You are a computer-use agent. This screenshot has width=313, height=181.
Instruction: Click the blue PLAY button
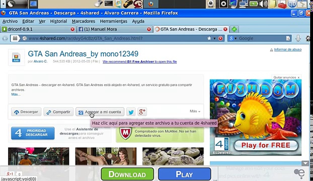184,174
